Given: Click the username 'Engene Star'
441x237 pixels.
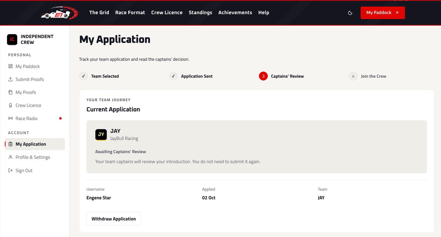Looking at the screenshot, I should click(98, 198).
